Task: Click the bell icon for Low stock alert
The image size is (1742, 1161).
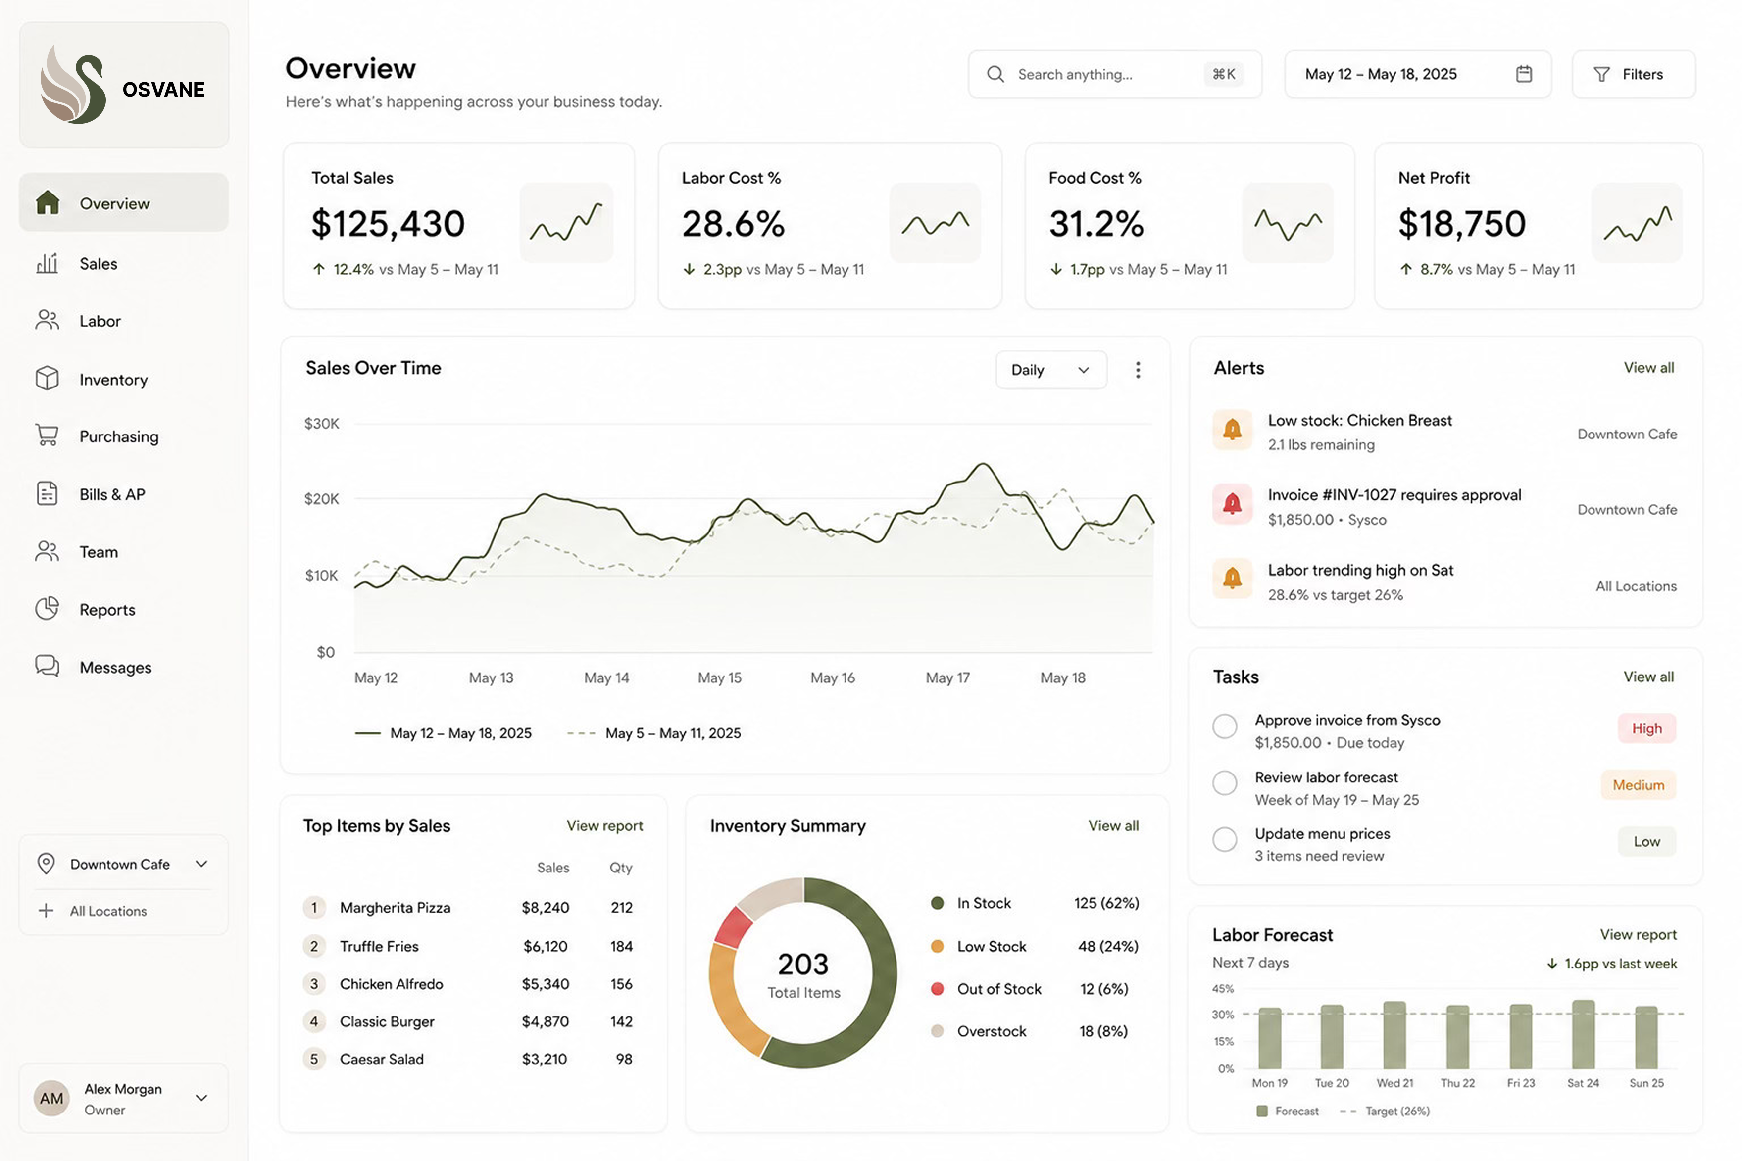Action: (x=1232, y=430)
